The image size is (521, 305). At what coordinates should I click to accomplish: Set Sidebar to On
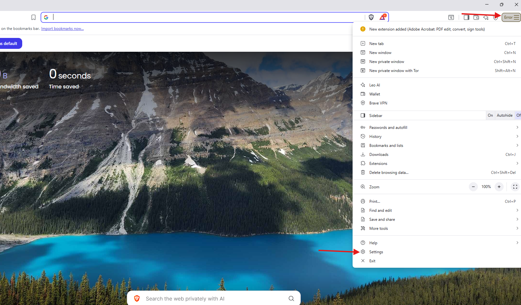click(x=490, y=115)
